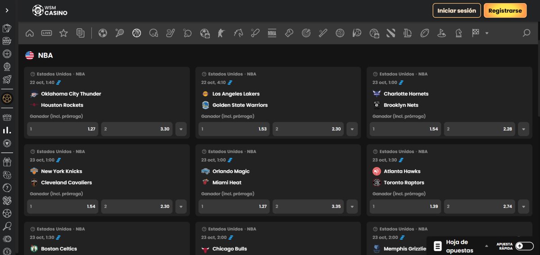
Task: Open the Live betting icon
Action: pyautogui.click(x=46, y=33)
